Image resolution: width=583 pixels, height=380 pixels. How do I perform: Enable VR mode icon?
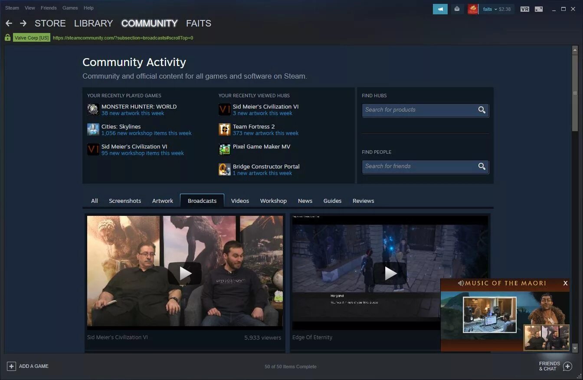pos(525,9)
